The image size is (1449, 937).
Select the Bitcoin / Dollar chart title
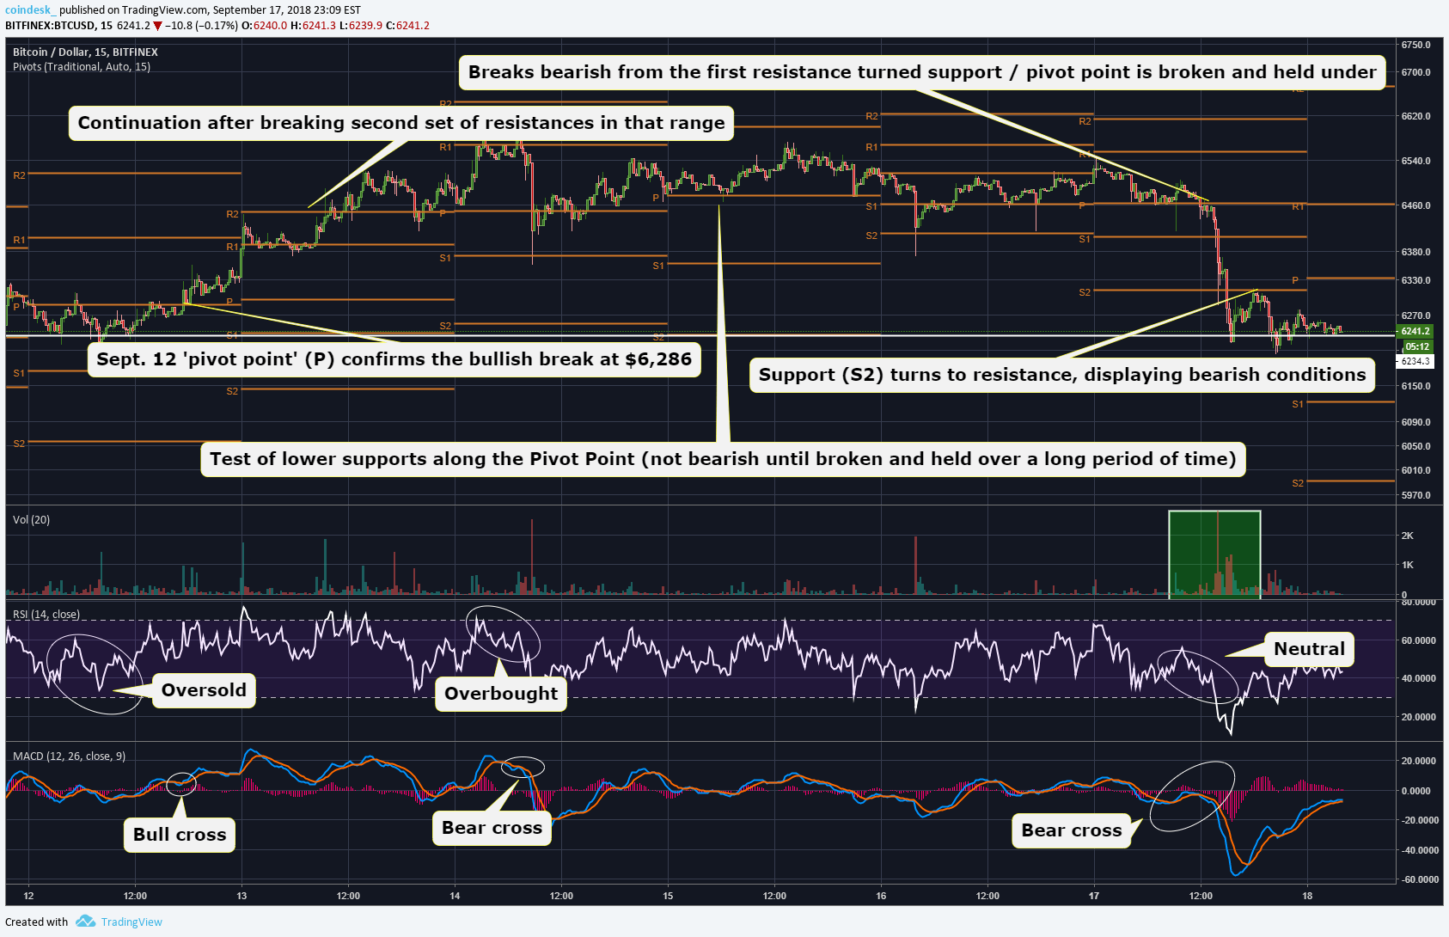pos(85,52)
